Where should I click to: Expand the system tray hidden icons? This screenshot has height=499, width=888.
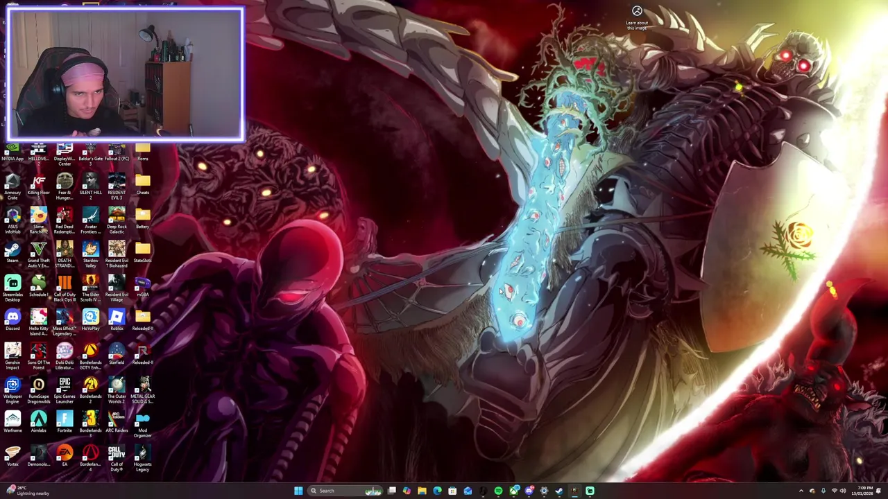pos(801,491)
